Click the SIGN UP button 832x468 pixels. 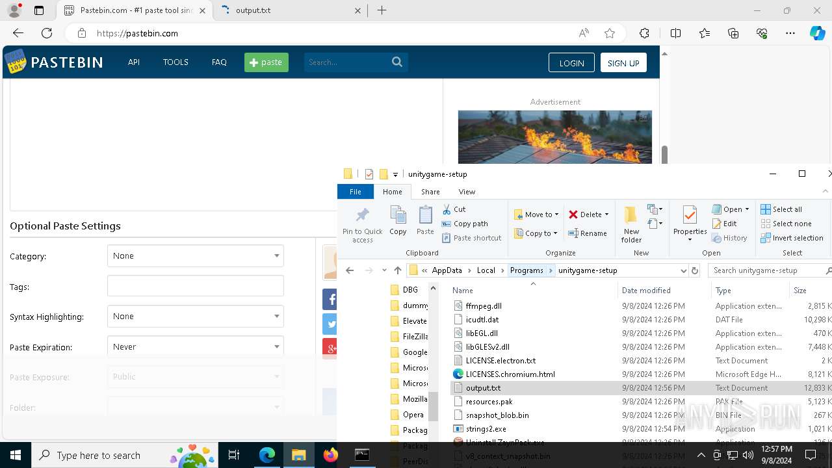(623, 62)
